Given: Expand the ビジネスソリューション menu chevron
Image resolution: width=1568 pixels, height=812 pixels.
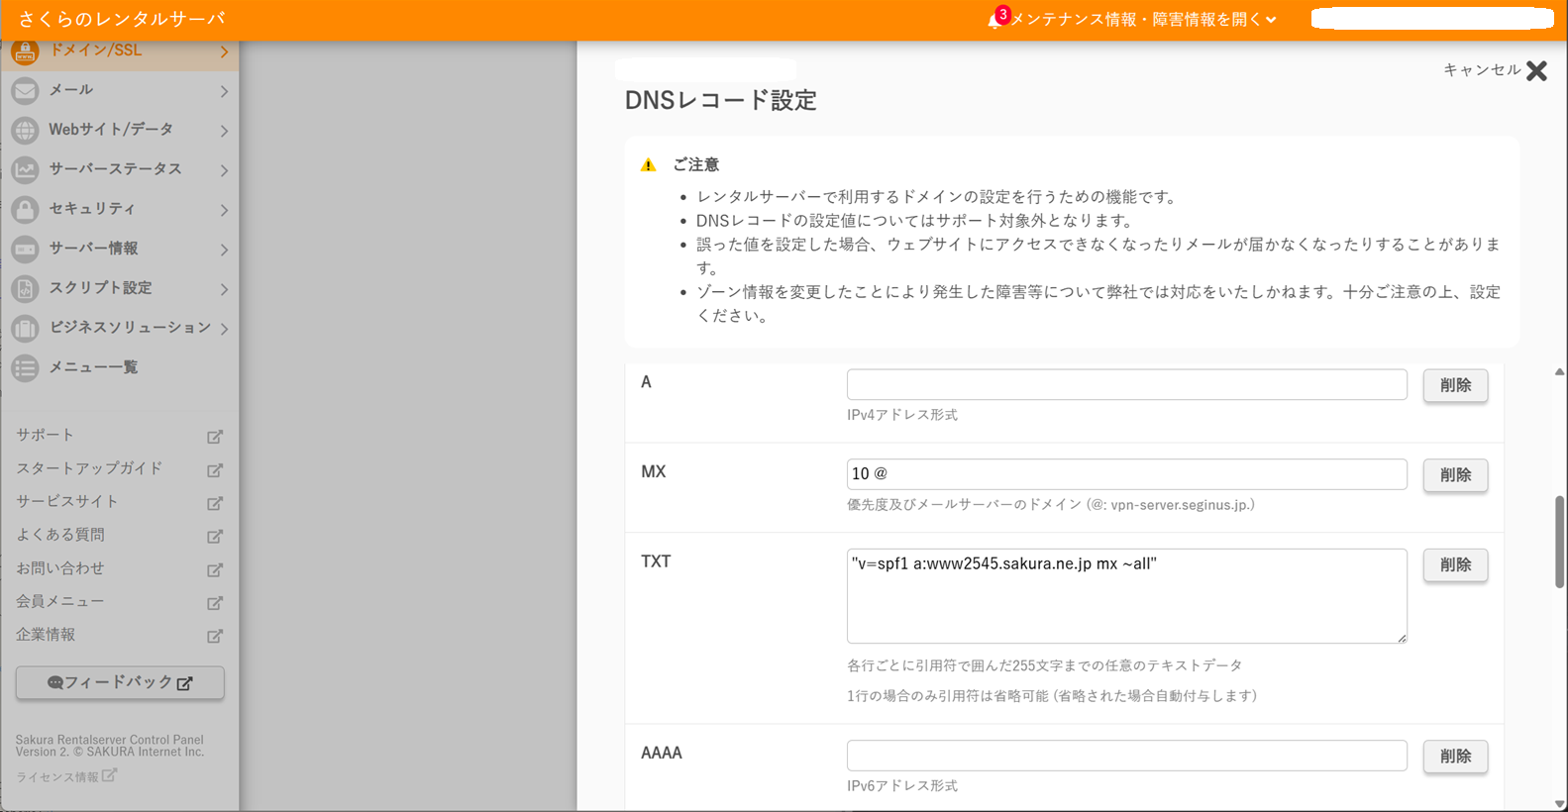Looking at the screenshot, I should tap(224, 329).
